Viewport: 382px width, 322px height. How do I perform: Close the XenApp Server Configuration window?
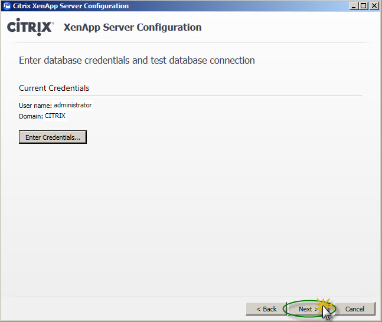(x=374, y=5)
